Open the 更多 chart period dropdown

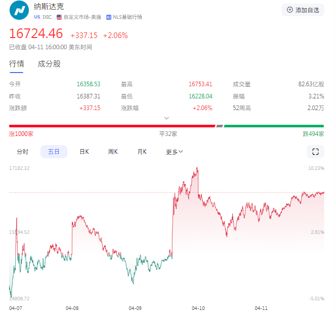pyautogui.click(x=175, y=152)
